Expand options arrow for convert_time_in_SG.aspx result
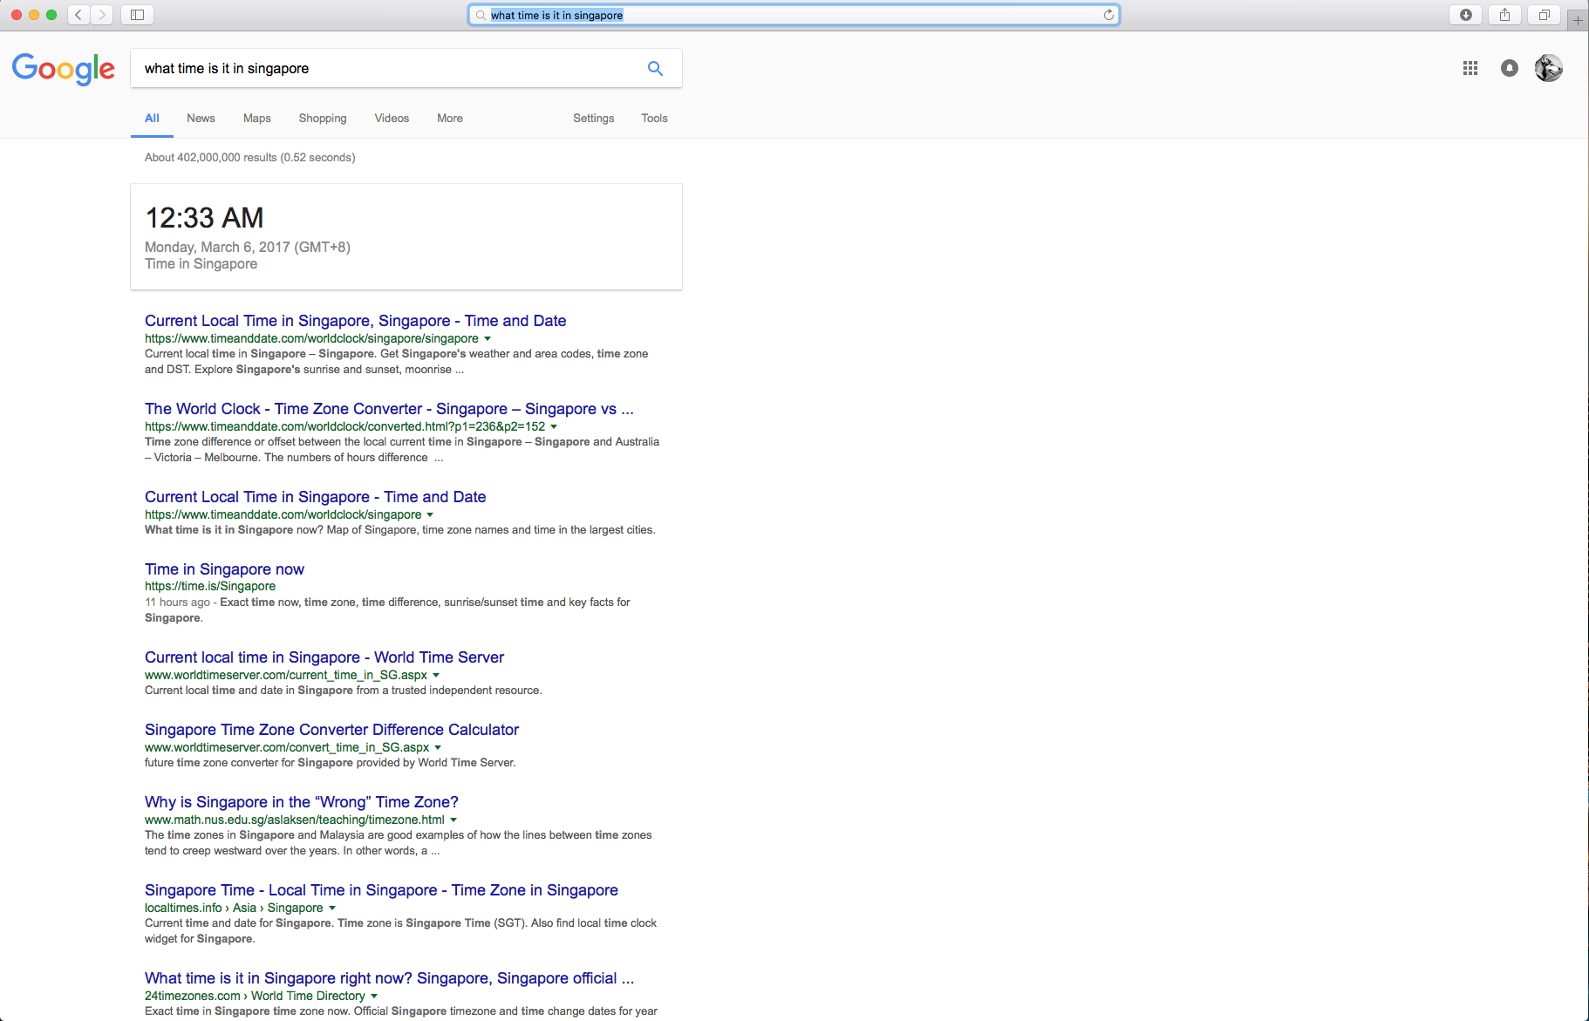Image resolution: width=1589 pixels, height=1021 pixels. 438,747
